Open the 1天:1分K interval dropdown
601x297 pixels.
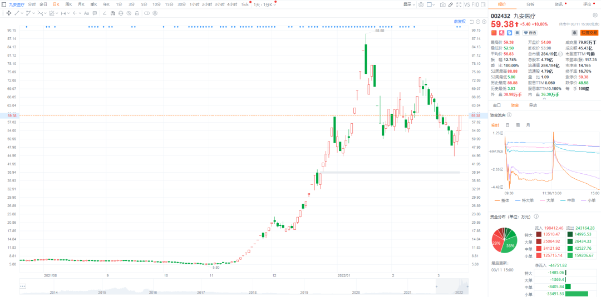(265, 4)
